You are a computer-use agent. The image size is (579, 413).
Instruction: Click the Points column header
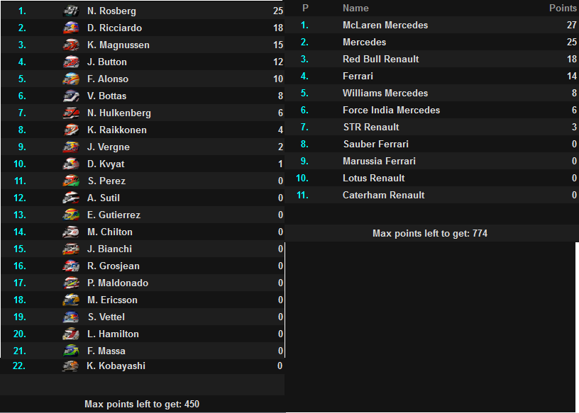(x=563, y=8)
